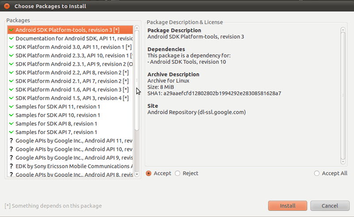Click checkmark next to SDK Platform Android 3.0
Screen dimensions: 354x217
(x=12, y=47)
